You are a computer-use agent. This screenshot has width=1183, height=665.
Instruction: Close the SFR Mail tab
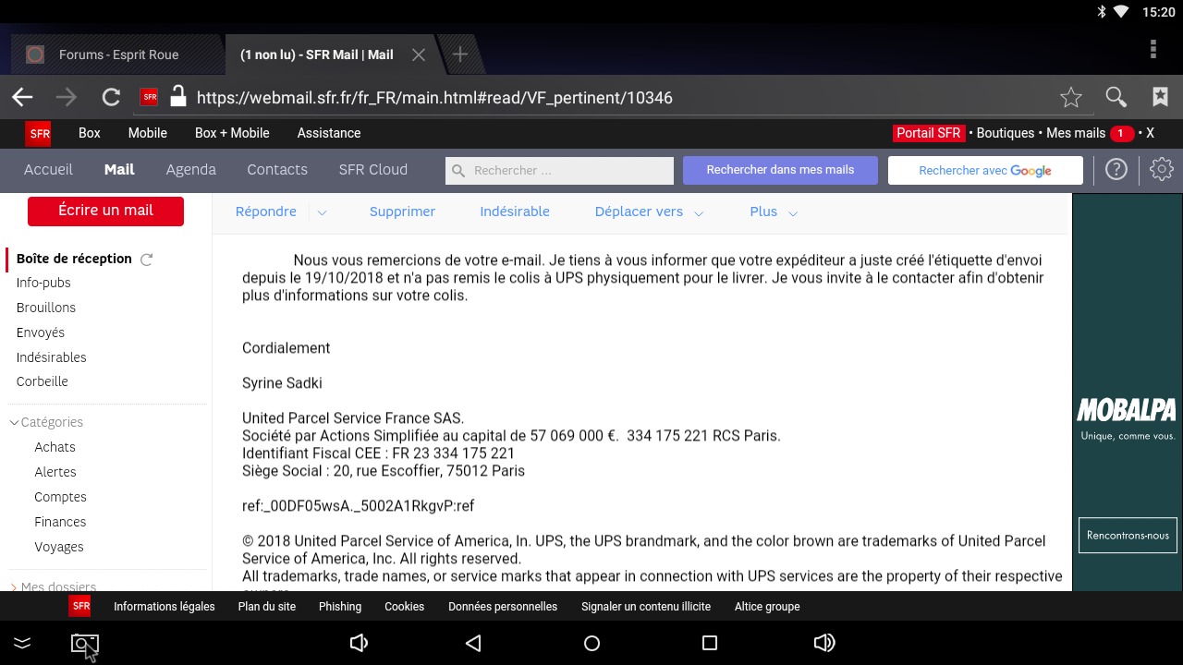click(419, 54)
